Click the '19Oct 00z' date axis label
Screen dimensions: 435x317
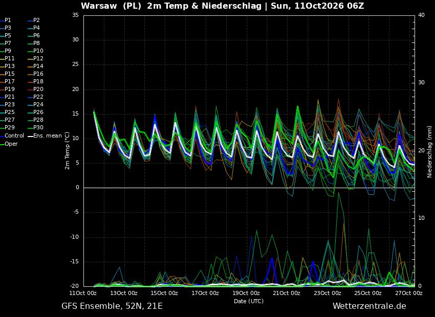[246, 293]
